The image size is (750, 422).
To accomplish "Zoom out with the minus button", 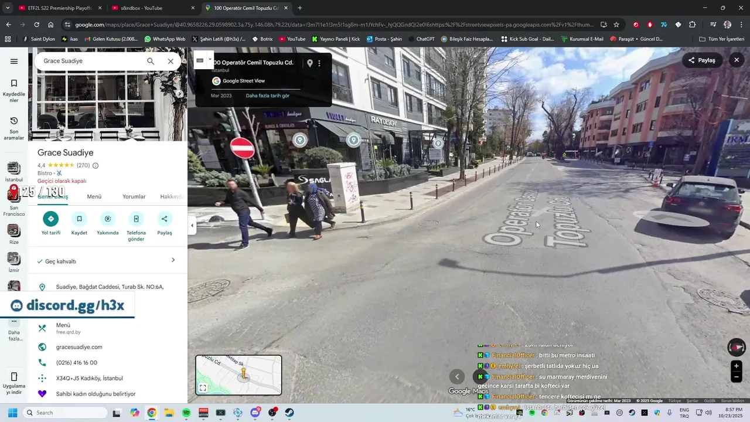I will 737,377.
